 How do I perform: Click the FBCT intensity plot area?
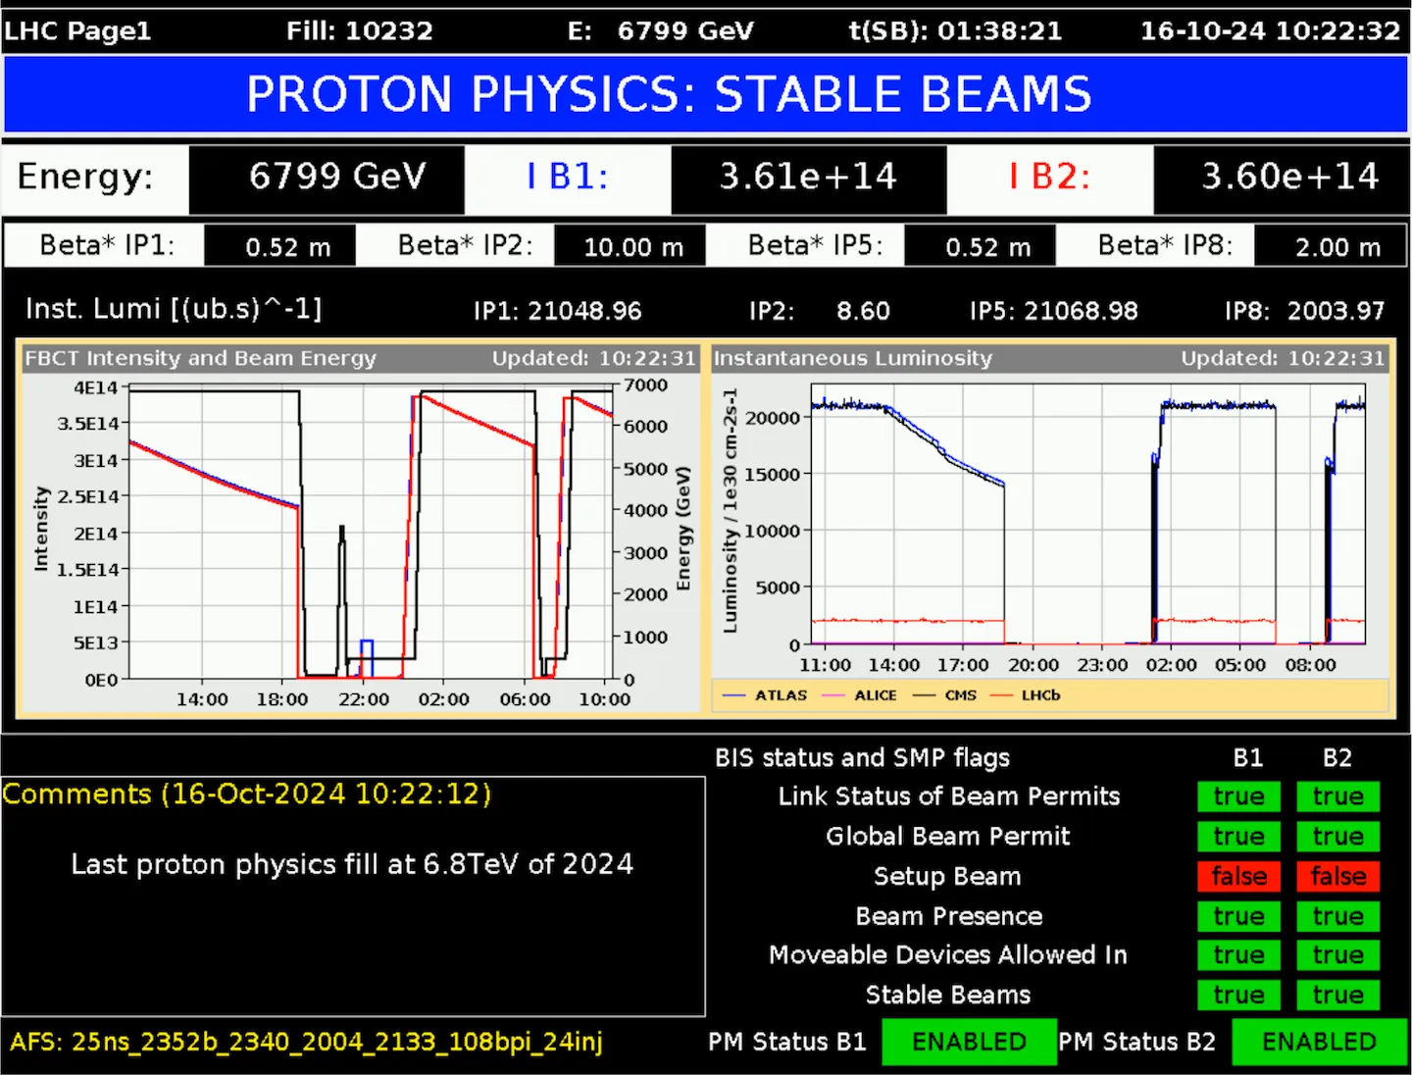(371, 533)
